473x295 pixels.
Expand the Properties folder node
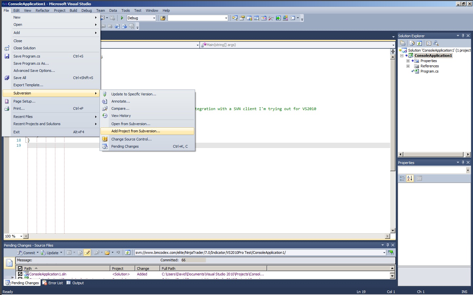[408, 61]
